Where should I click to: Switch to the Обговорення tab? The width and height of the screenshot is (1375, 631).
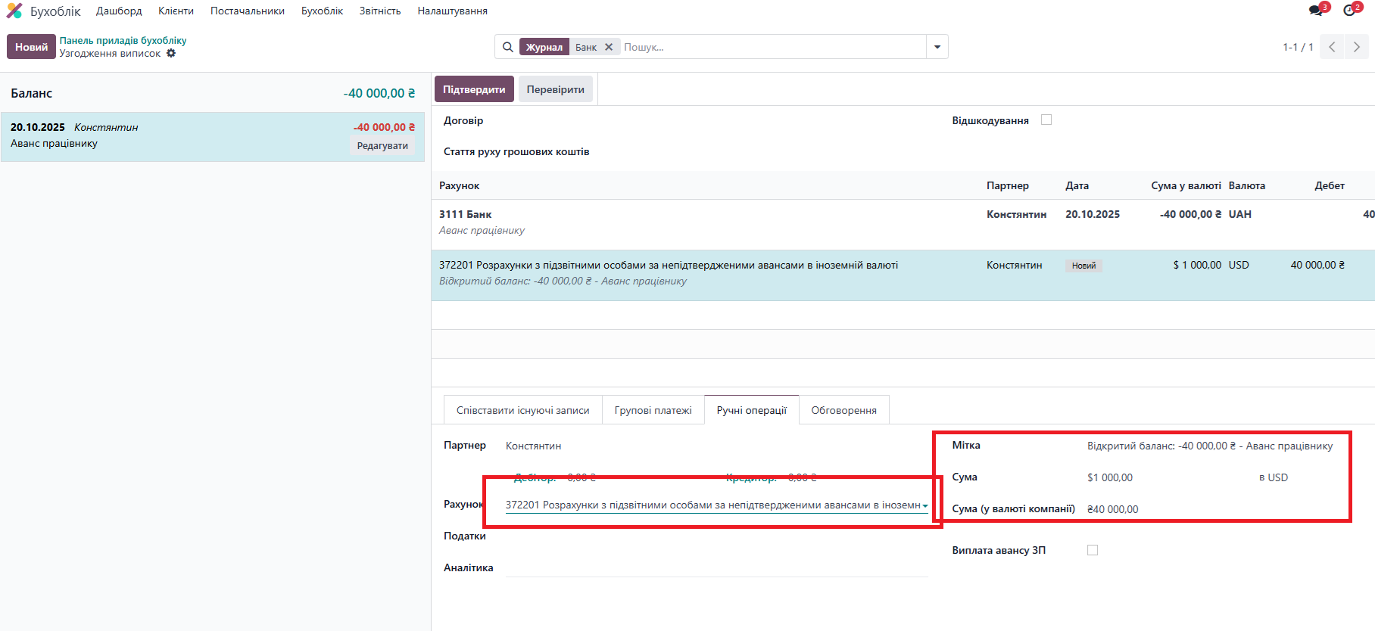pos(843,410)
